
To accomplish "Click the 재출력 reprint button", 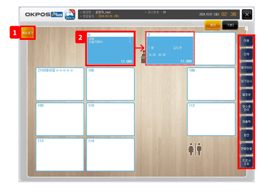I will tap(246, 121).
